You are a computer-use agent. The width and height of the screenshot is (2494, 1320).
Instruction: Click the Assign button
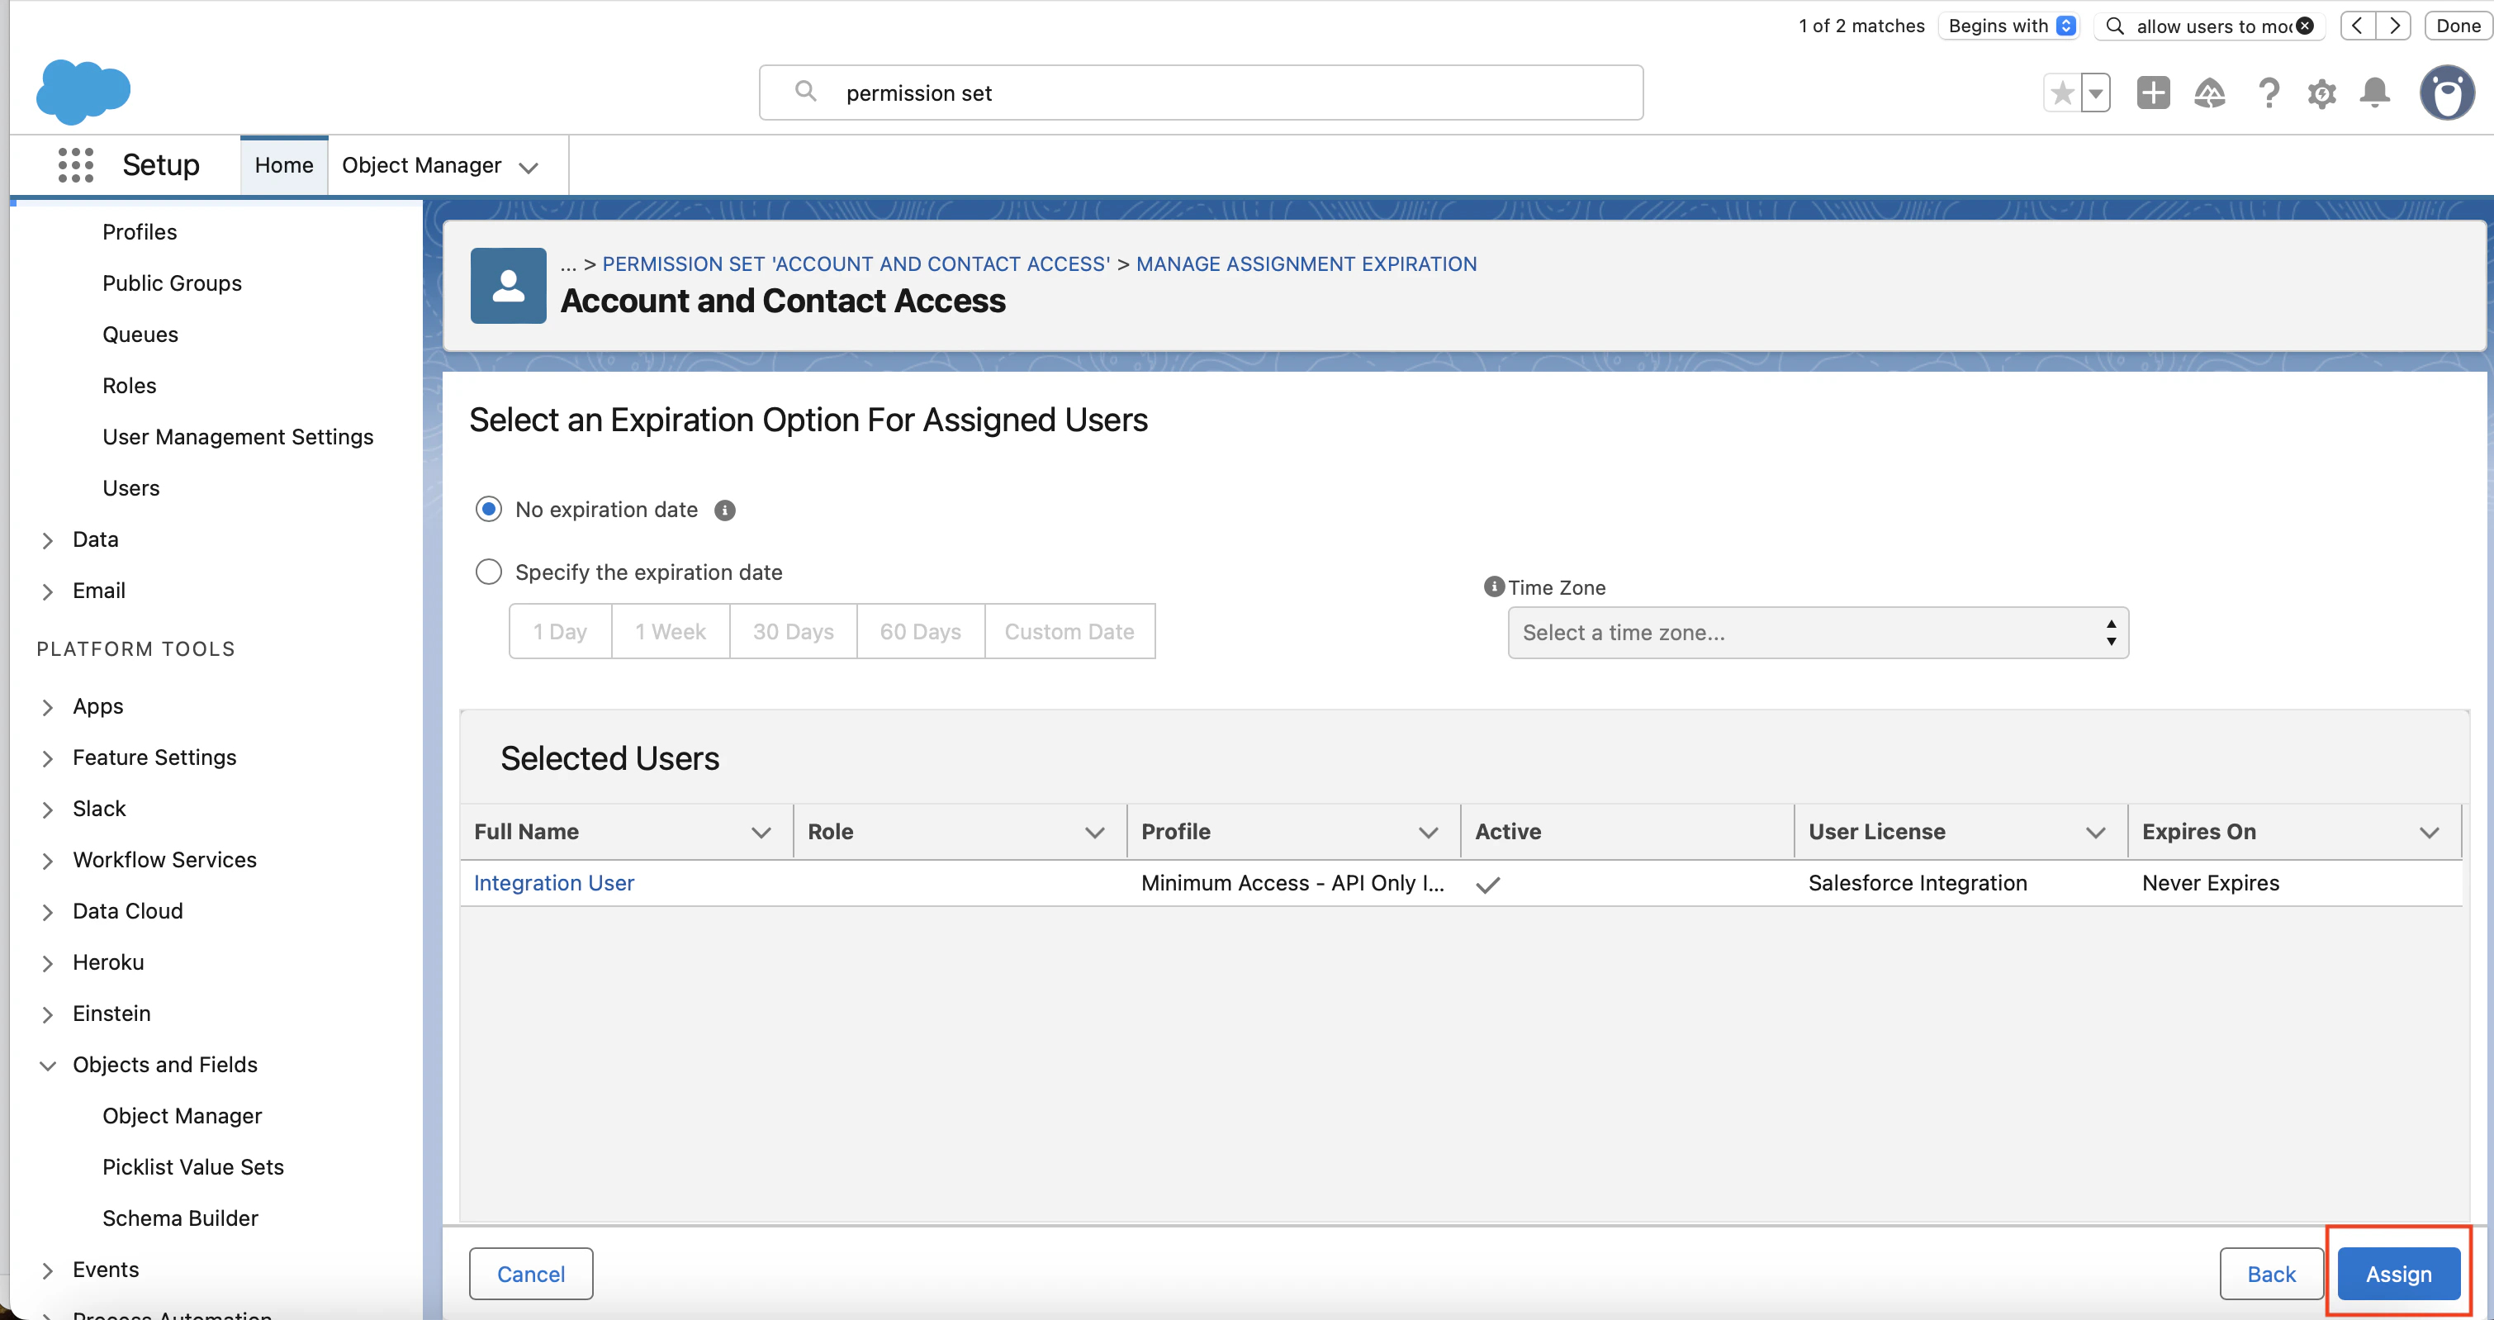point(2398,1274)
